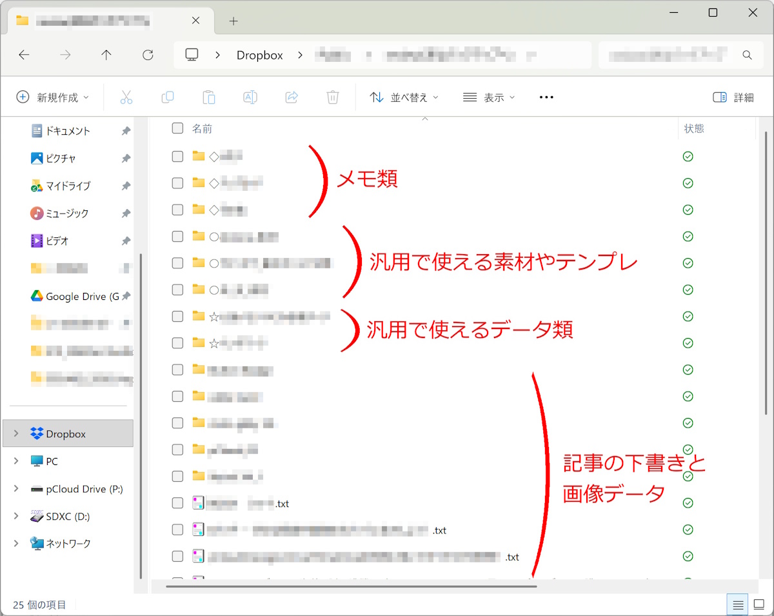Click the Copy icon in the command bar
The height and width of the screenshot is (616, 774).
pyautogui.click(x=168, y=97)
